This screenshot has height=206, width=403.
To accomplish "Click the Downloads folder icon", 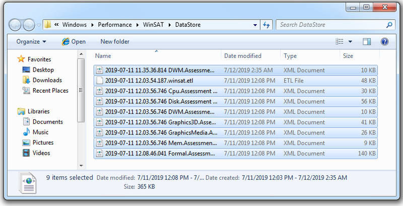I will click(26, 80).
